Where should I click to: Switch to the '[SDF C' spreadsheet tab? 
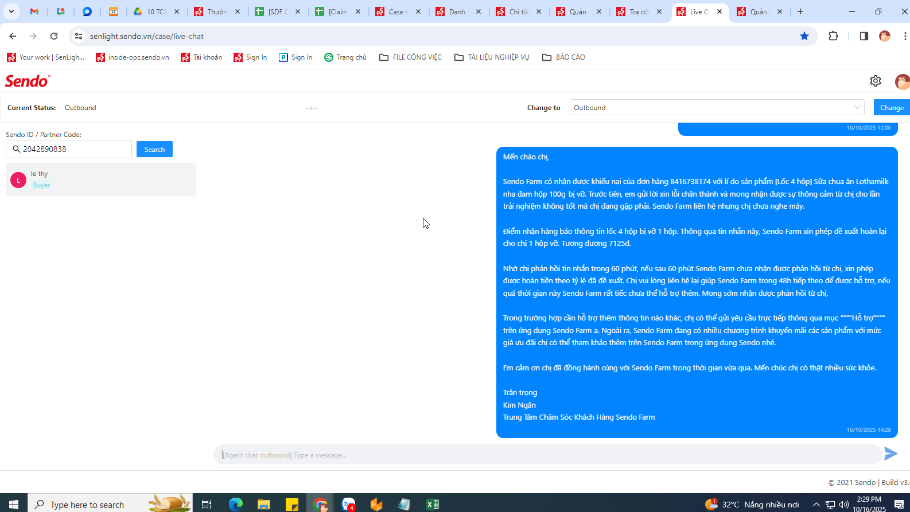[277, 11]
